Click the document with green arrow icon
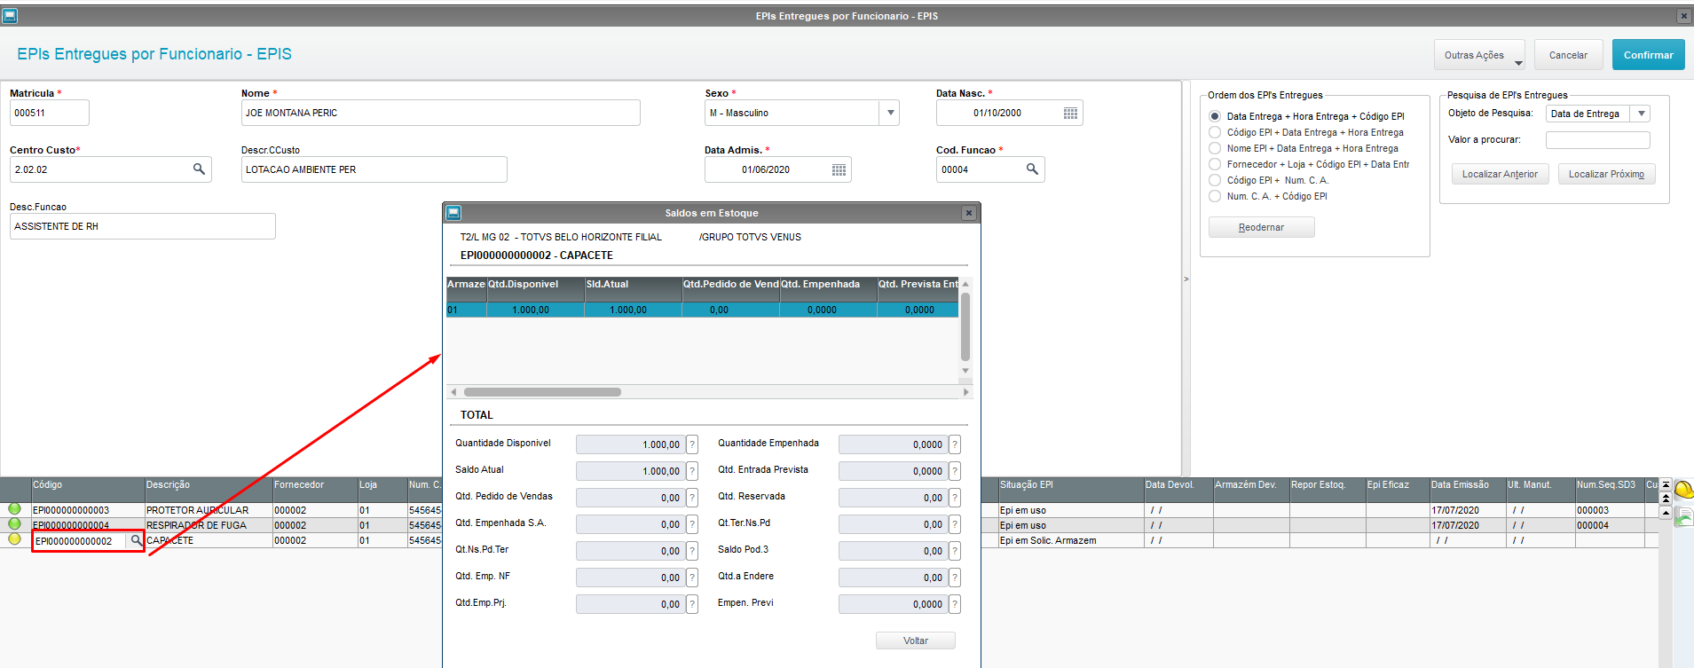 point(1683,516)
